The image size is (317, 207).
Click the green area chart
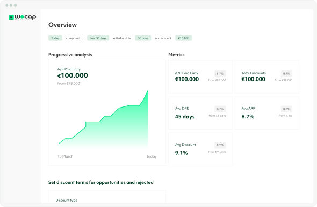tap(104, 120)
